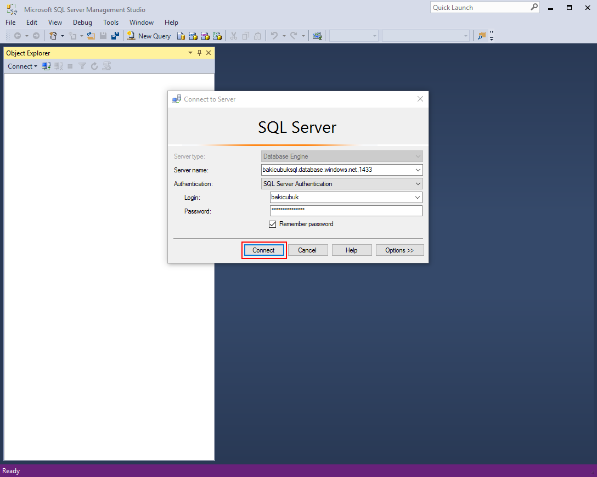This screenshot has height=477, width=597.
Task: Expand the New Project dropdown arrow
Action: click(x=63, y=36)
